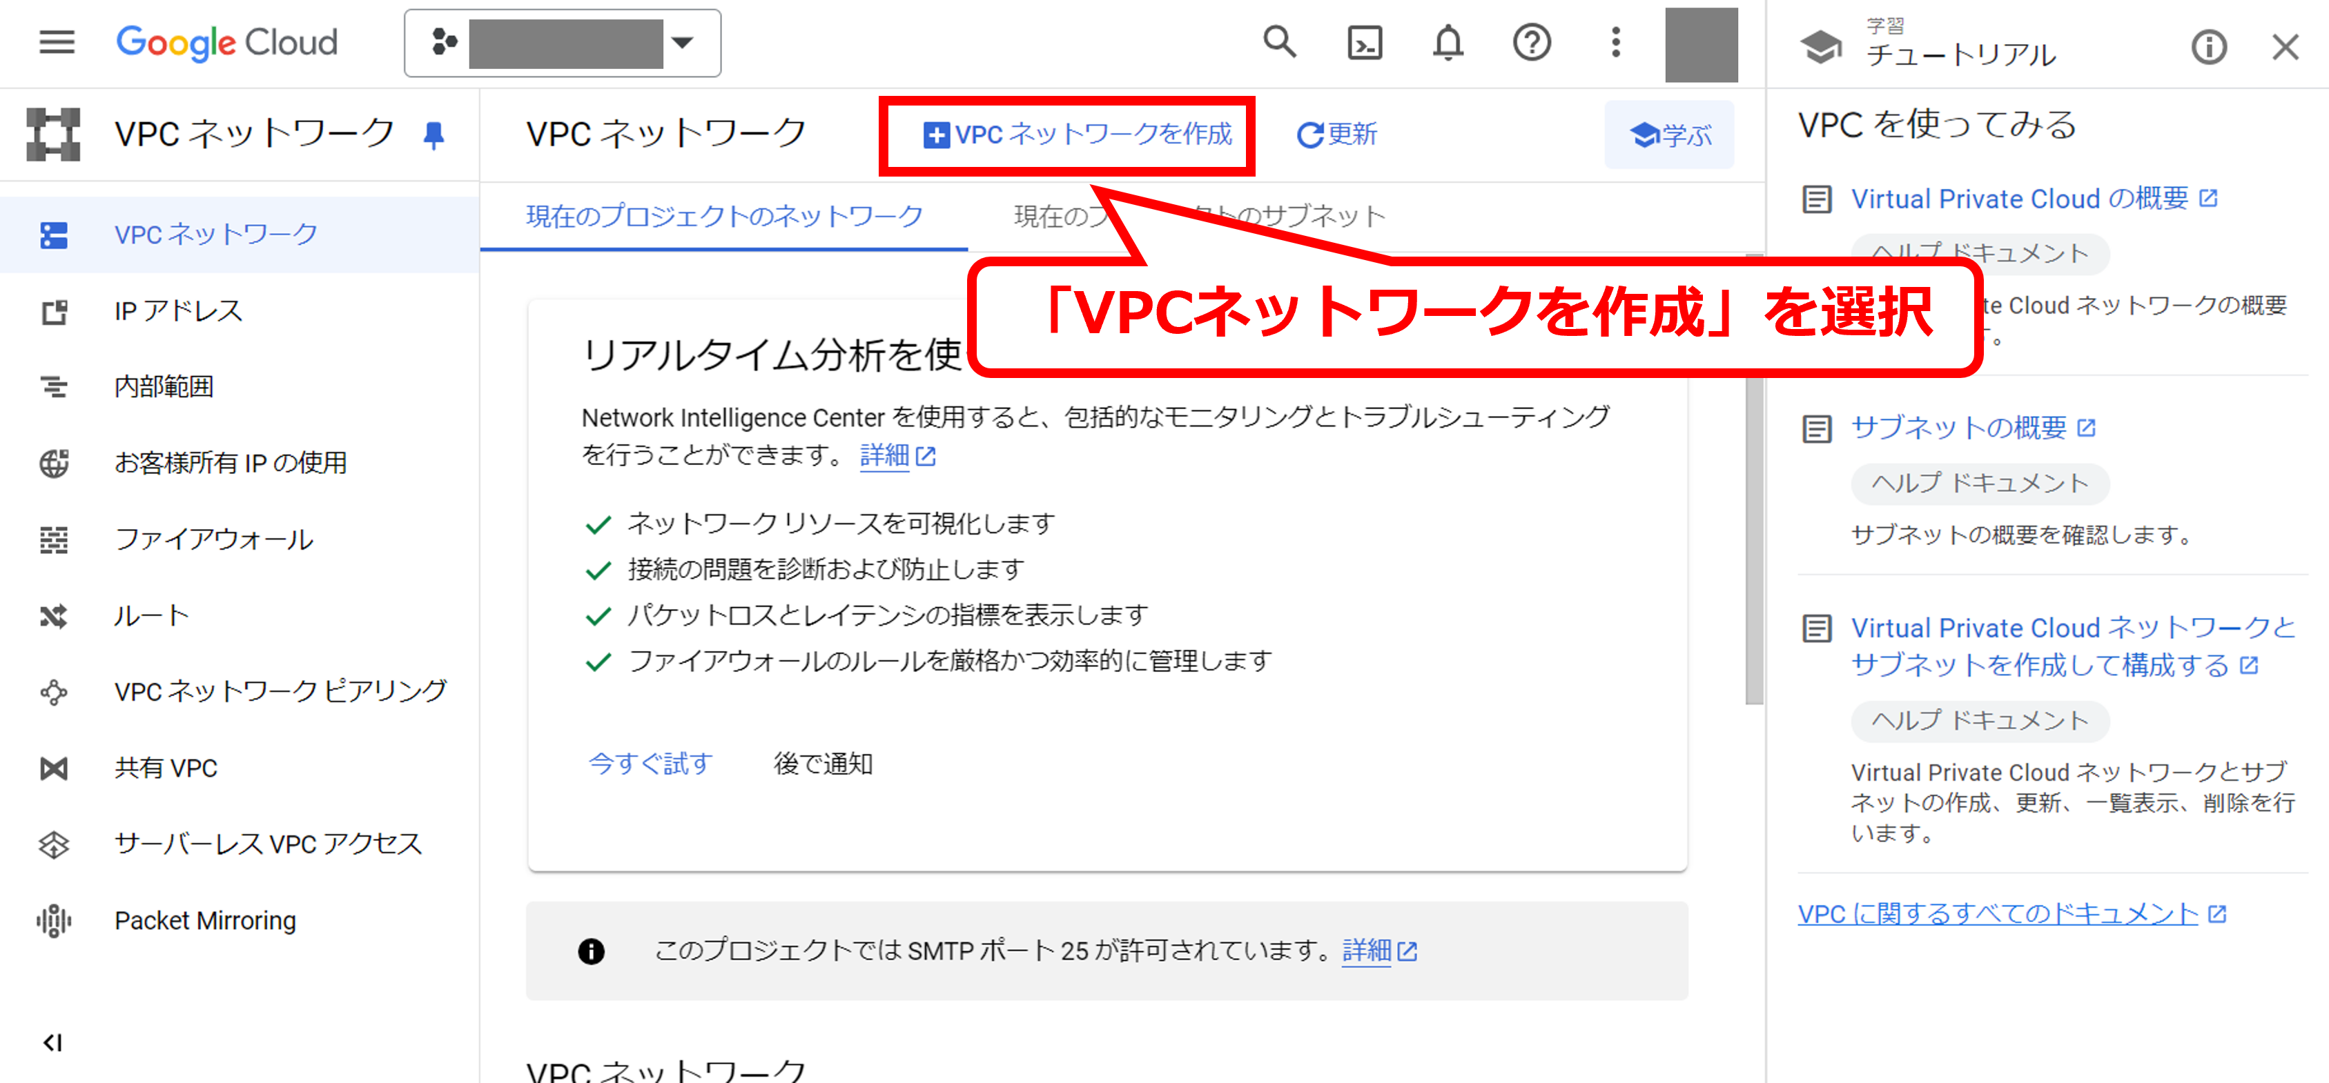Viewport: 2329px width, 1083px height.
Task: Open the project selector dropdown
Action: 561,43
